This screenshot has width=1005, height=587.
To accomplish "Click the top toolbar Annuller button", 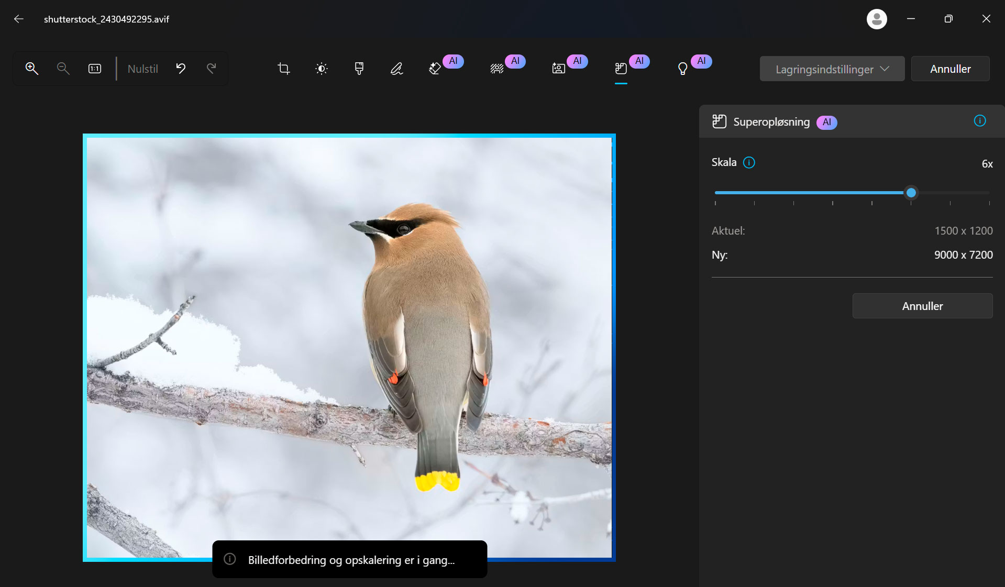I will coord(950,69).
